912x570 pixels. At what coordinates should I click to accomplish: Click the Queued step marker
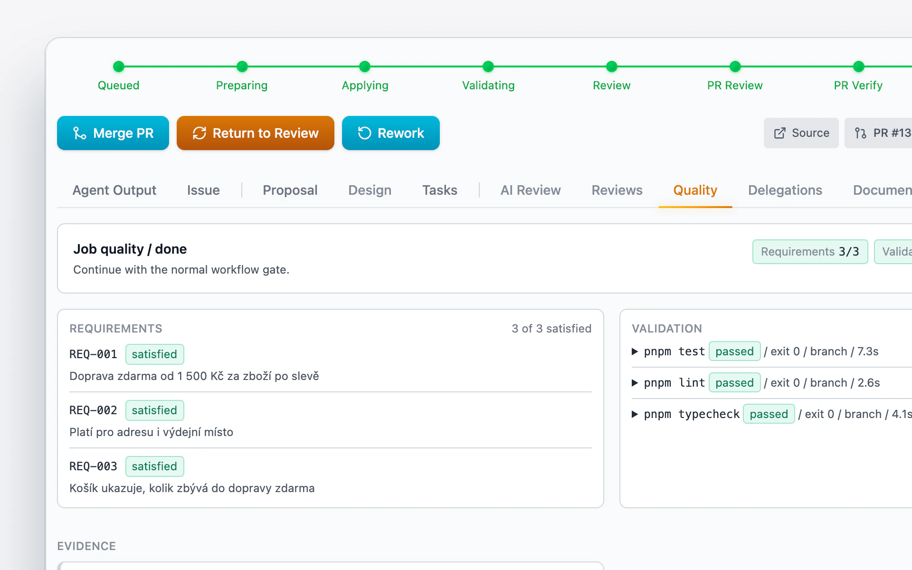click(119, 66)
